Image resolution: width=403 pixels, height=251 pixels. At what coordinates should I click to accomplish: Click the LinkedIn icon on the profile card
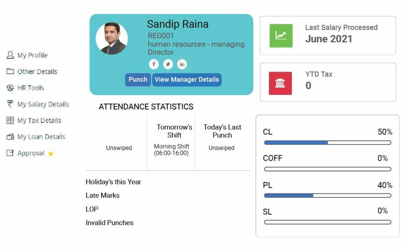coord(182,64)
